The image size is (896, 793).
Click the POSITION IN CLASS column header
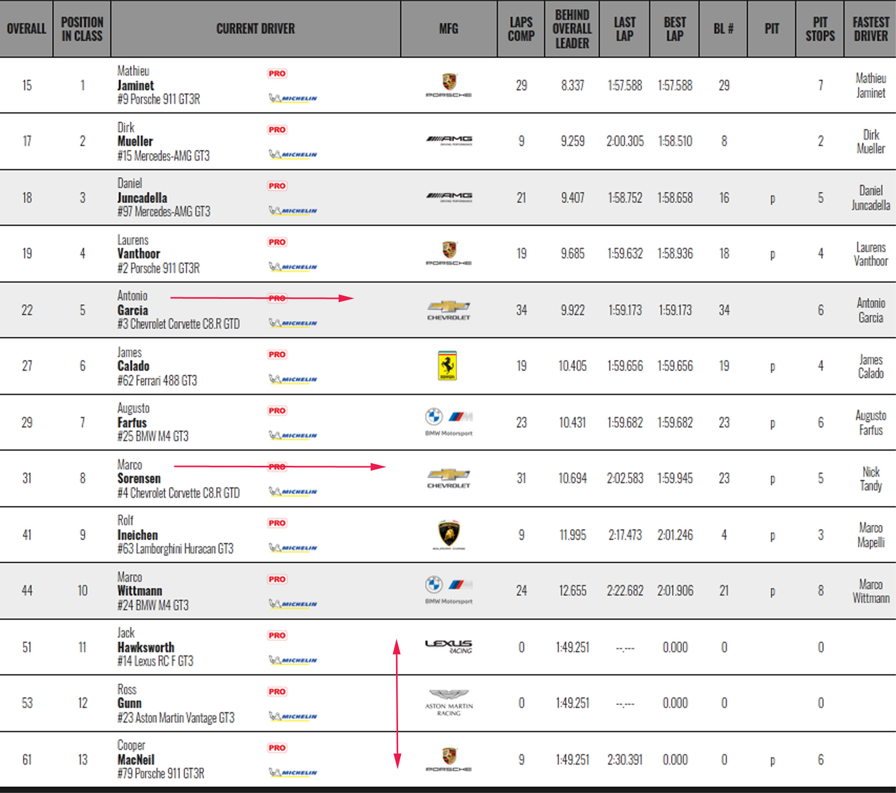pos(82,28)
